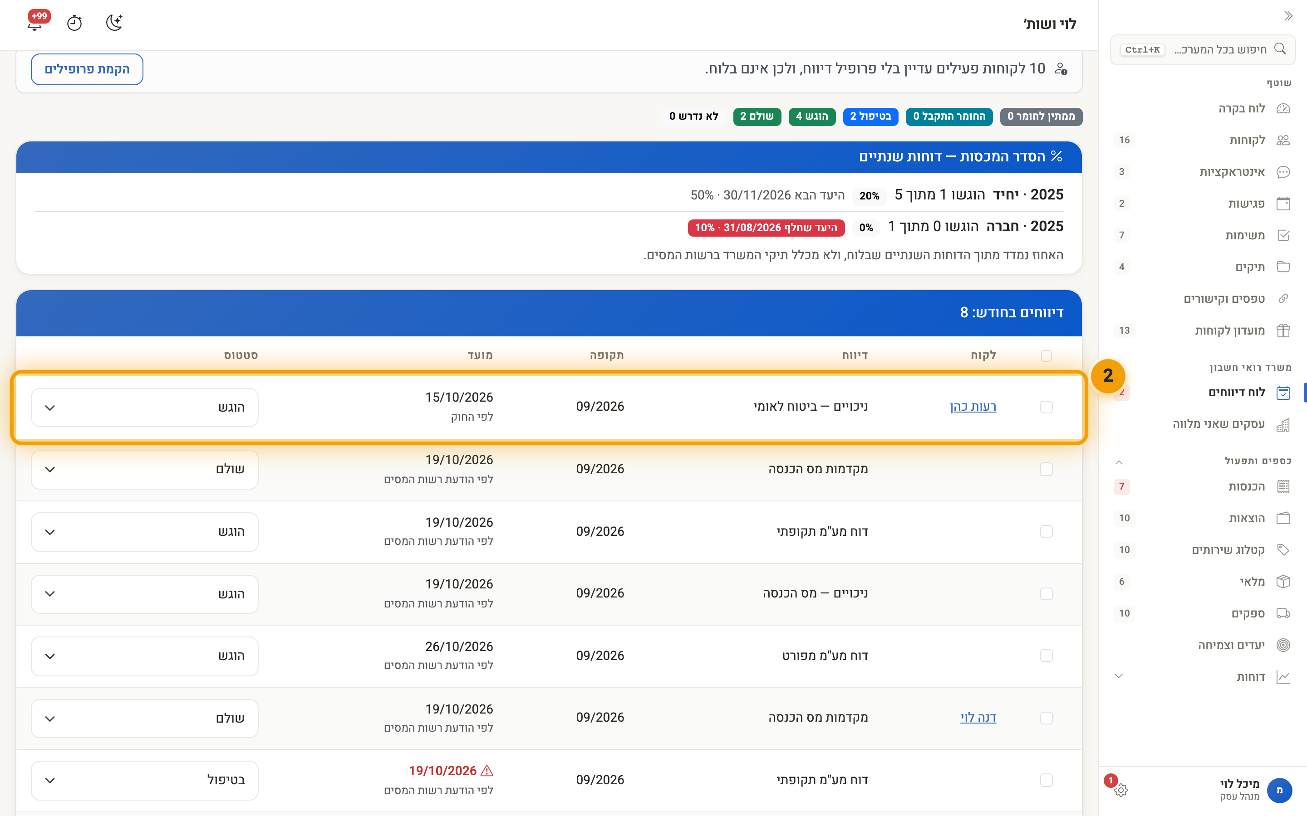Open client link דנה לוי
1307x816 pixels.
978,717
